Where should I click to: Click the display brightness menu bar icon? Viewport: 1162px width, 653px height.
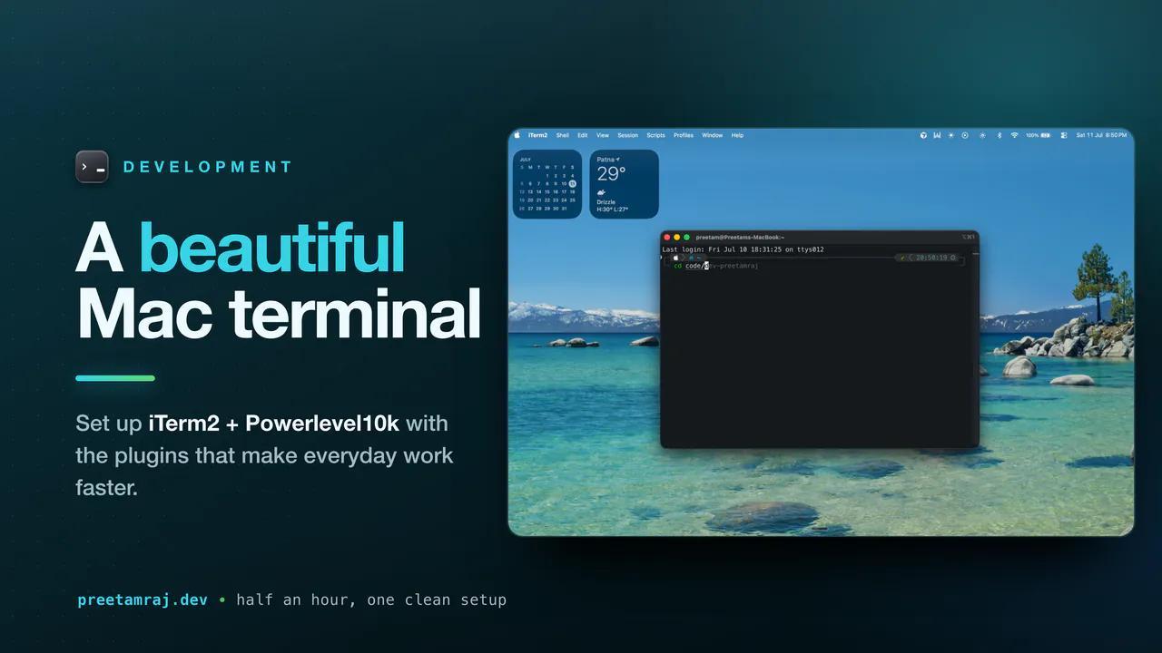982,135
